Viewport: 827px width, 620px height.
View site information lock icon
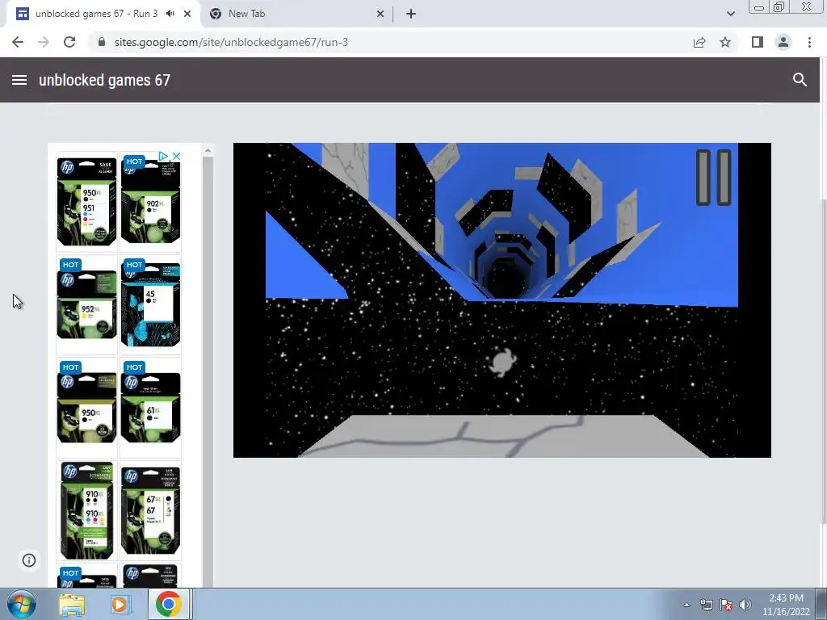(102, 42)
